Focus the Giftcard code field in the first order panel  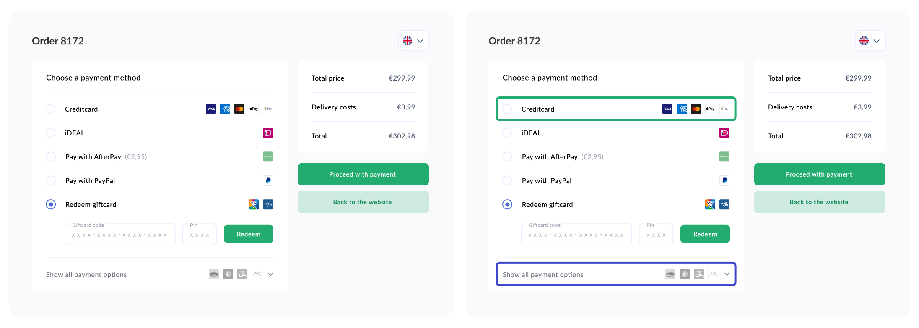pos(120,234)
